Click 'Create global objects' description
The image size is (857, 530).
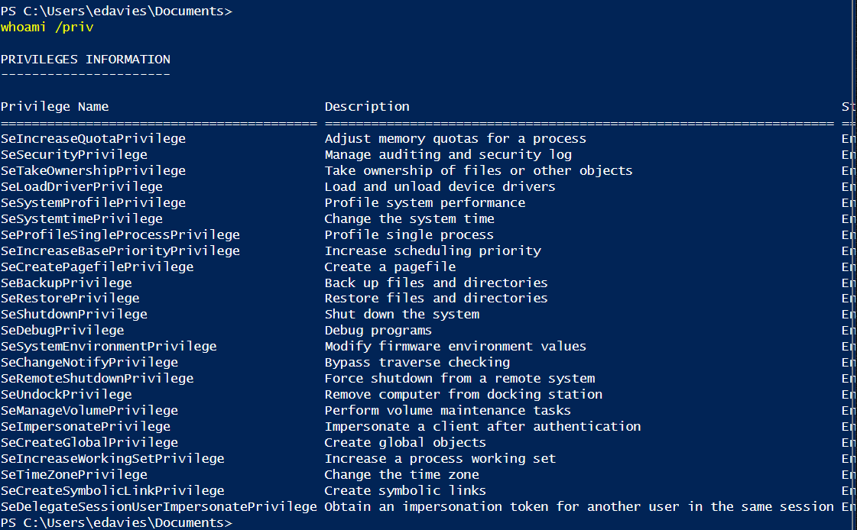(405, 442)
